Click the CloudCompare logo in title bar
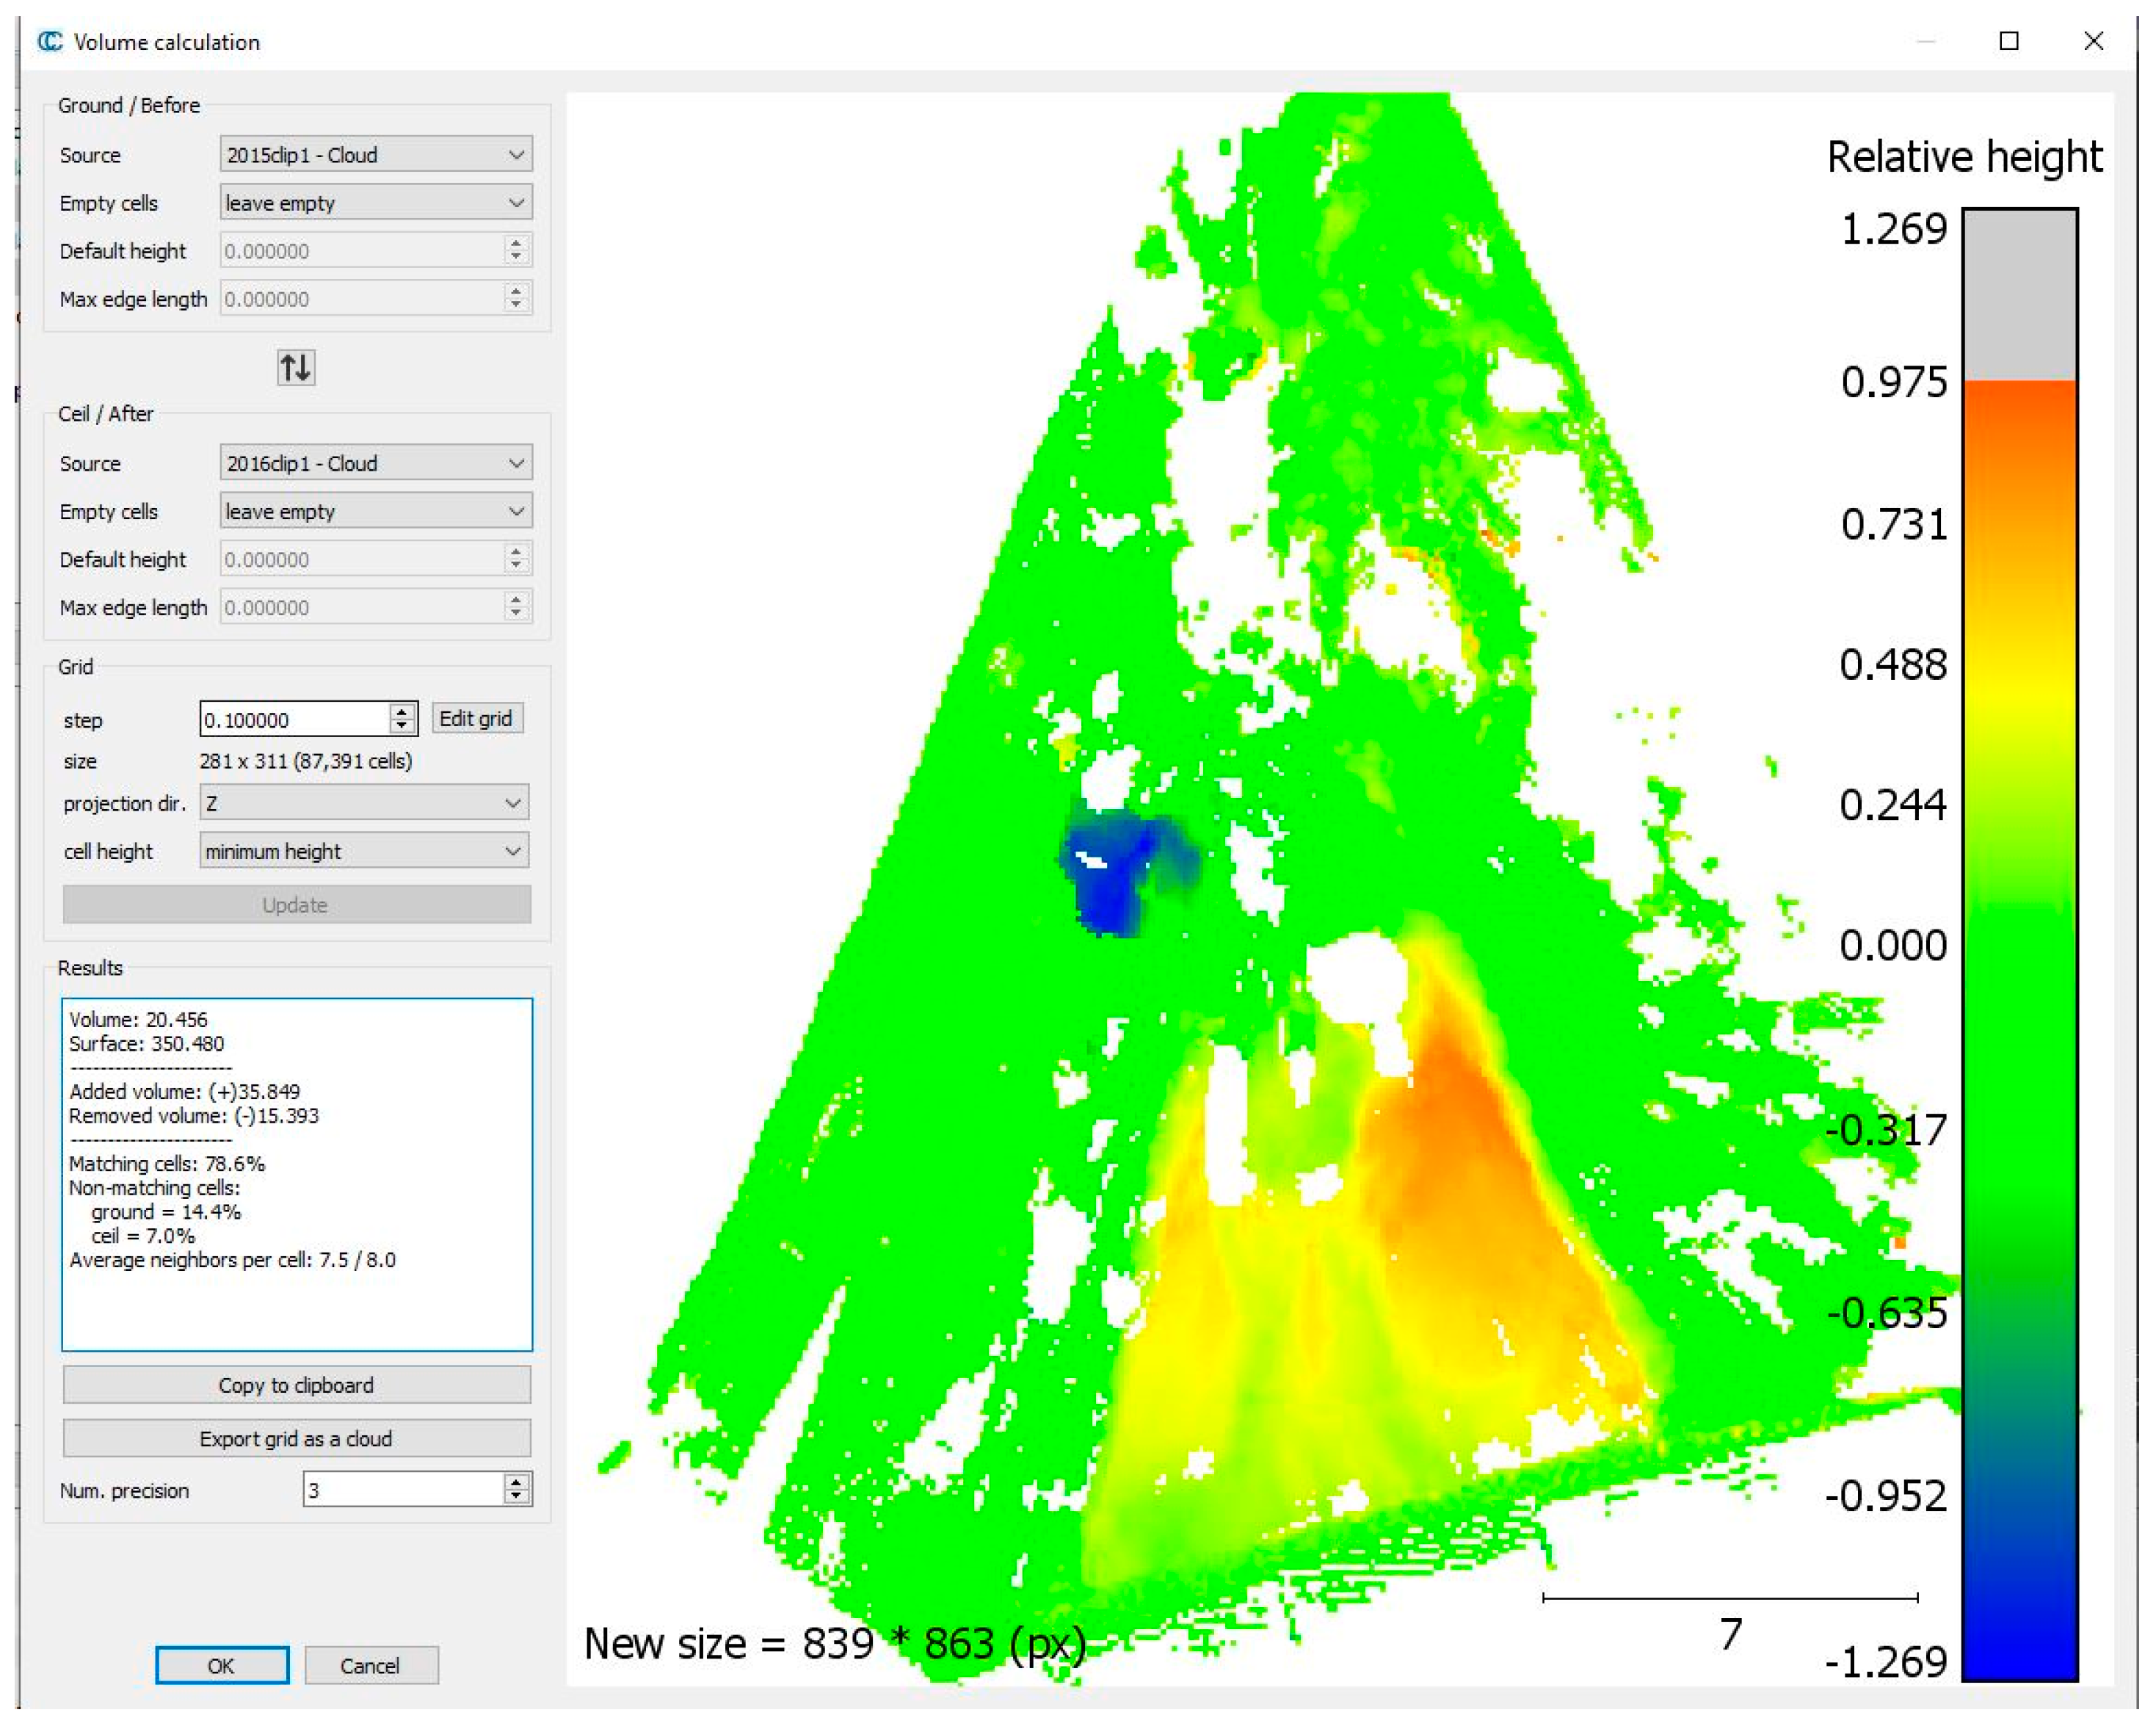The image size is (2156, 1729). click(49, 41)
